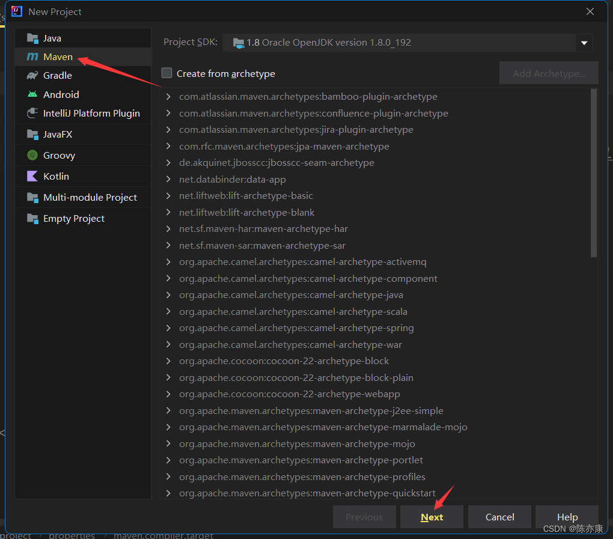The height and width of the screenshot is (539, 613).
Task: Click the Groovy green circle icon
Action: 32,155
